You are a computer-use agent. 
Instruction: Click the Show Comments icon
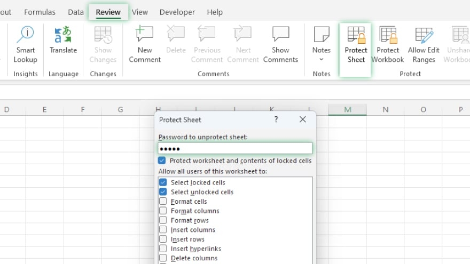[x=280, y=35]
